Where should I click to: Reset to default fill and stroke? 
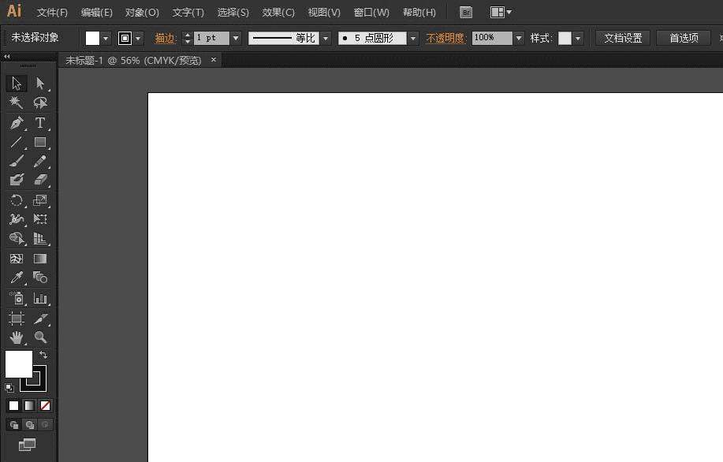9,387
